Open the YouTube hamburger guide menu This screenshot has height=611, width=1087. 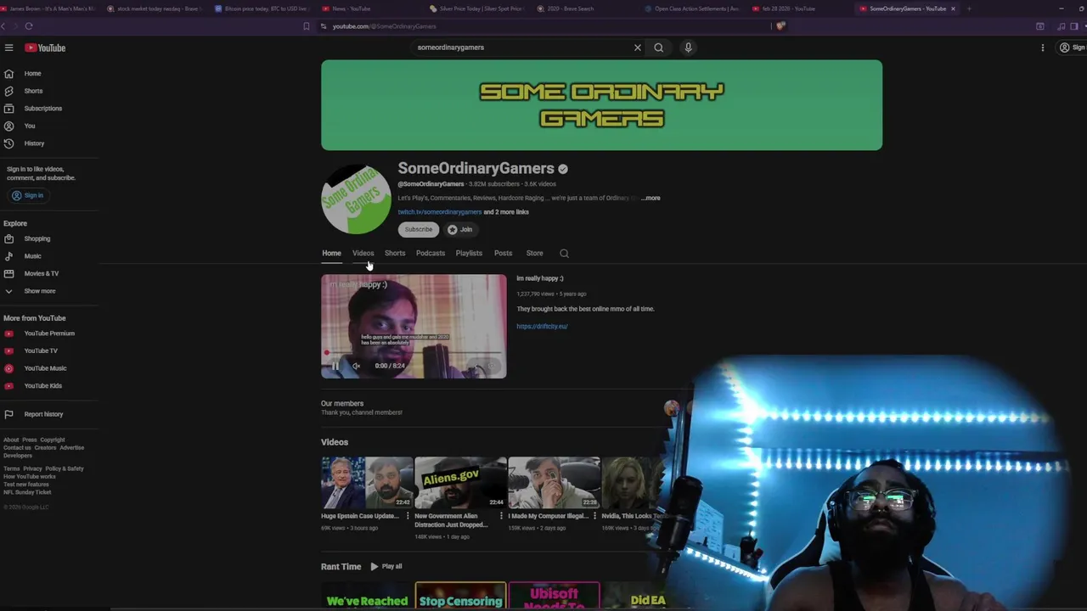pos(8,48)
